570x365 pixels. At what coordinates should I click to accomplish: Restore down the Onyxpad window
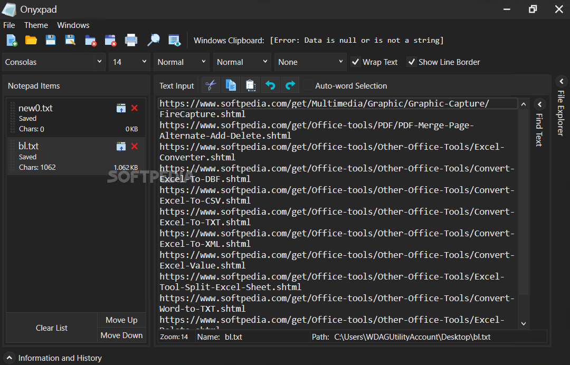[533, 9]
